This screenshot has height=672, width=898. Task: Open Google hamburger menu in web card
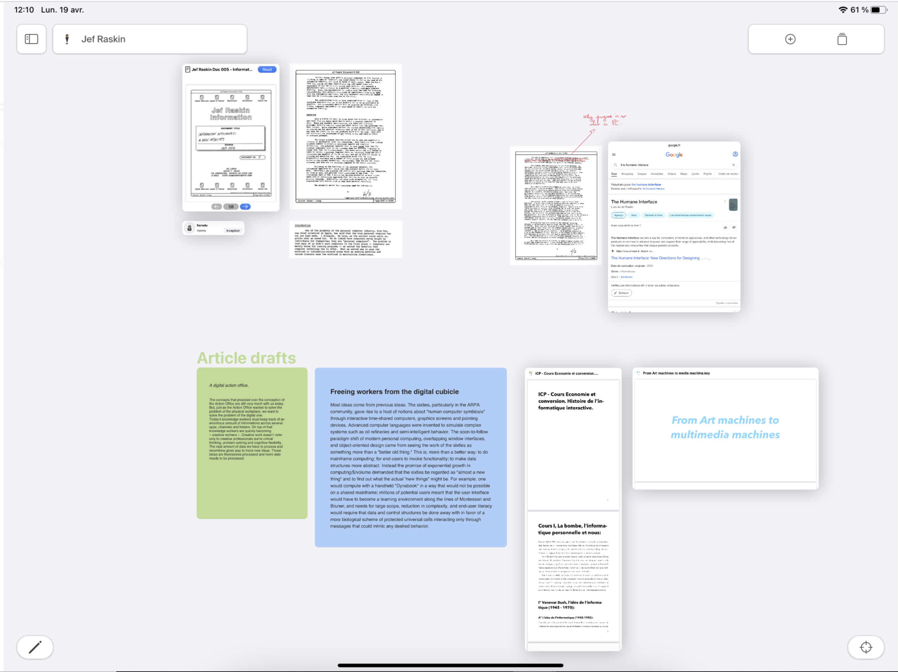[613, 155]
